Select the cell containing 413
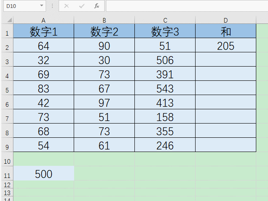This screenshot has height=201, width=268. 165,102
